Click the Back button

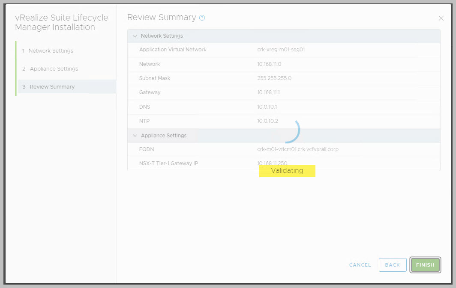click(x=392, y=265)
